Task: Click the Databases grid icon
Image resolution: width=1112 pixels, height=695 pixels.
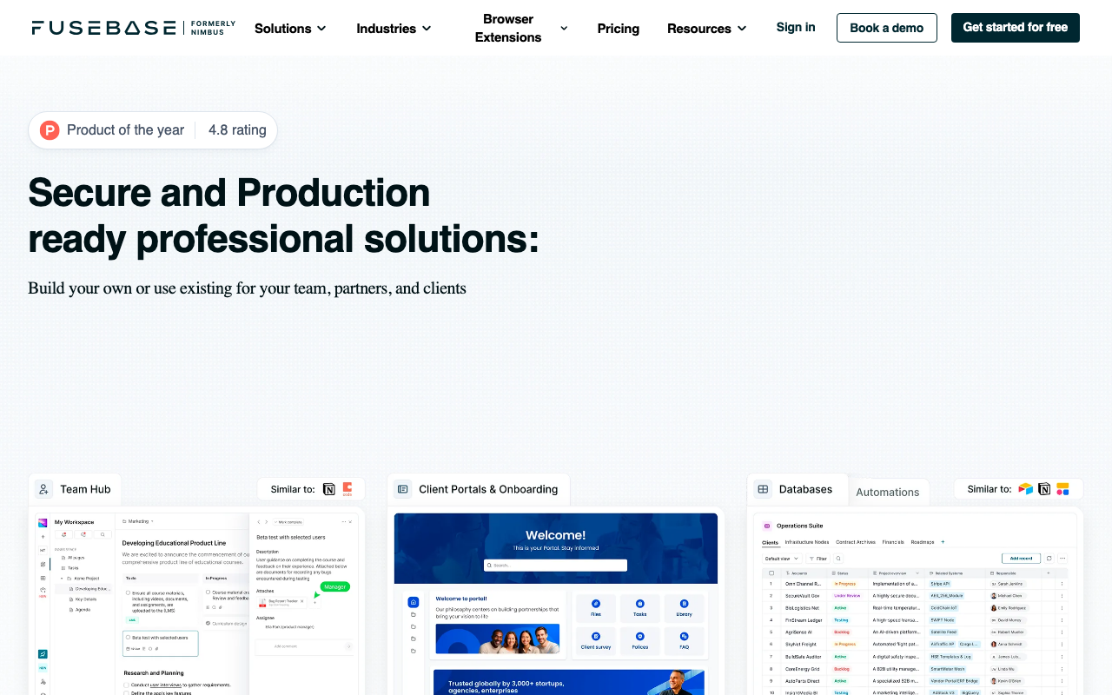Action: 763,489
